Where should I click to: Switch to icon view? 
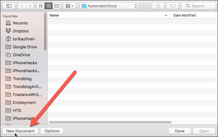41,6
